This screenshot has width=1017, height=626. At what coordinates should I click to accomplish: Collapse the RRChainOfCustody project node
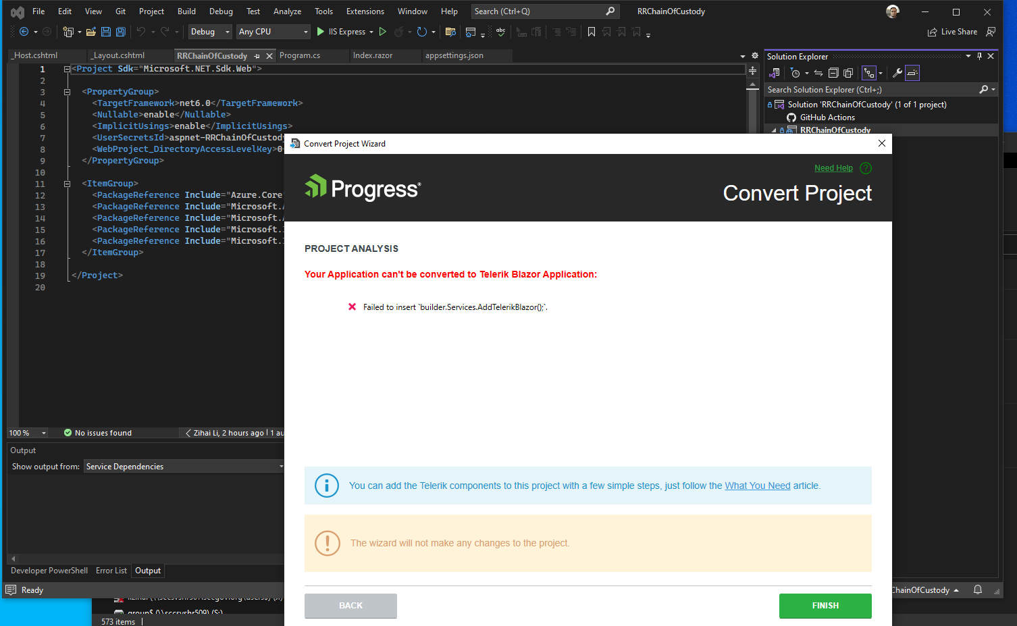[x=774, y=130]
